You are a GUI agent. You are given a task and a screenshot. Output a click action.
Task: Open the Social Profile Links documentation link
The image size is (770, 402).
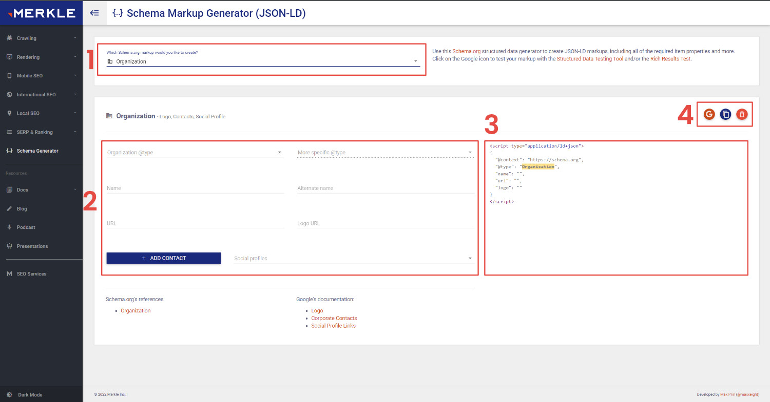point(334,326)
